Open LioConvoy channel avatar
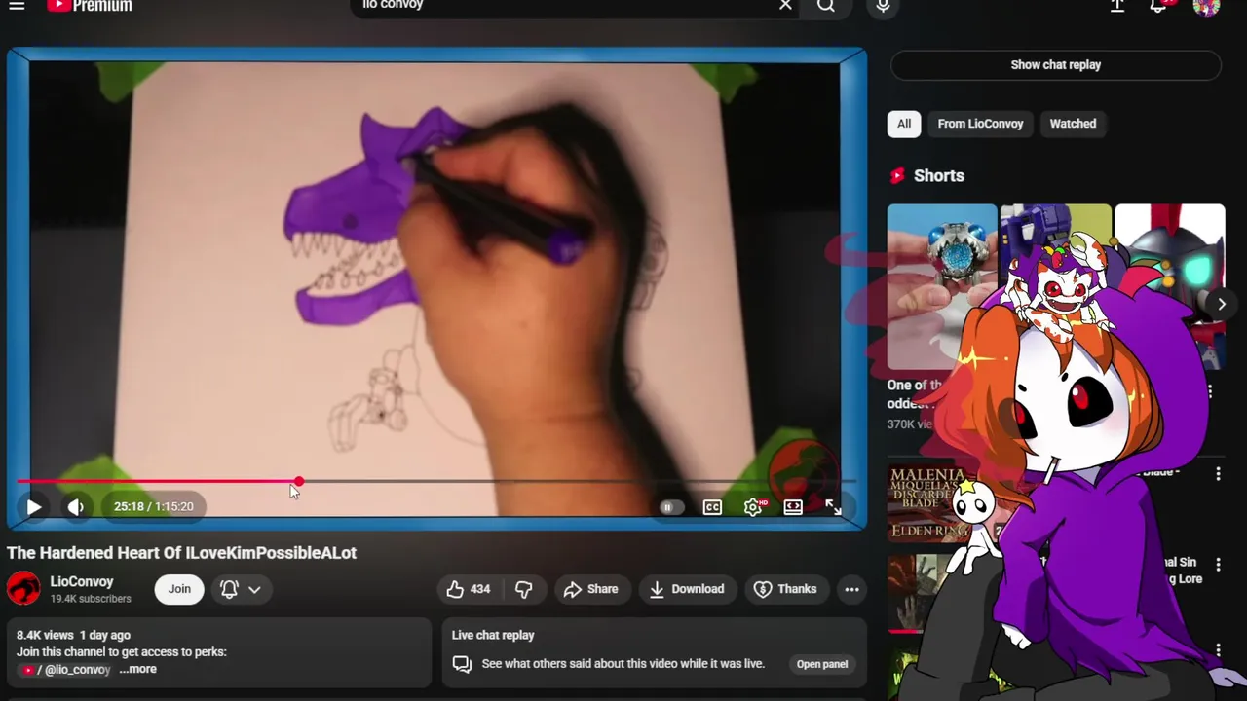 click(23, 589)
